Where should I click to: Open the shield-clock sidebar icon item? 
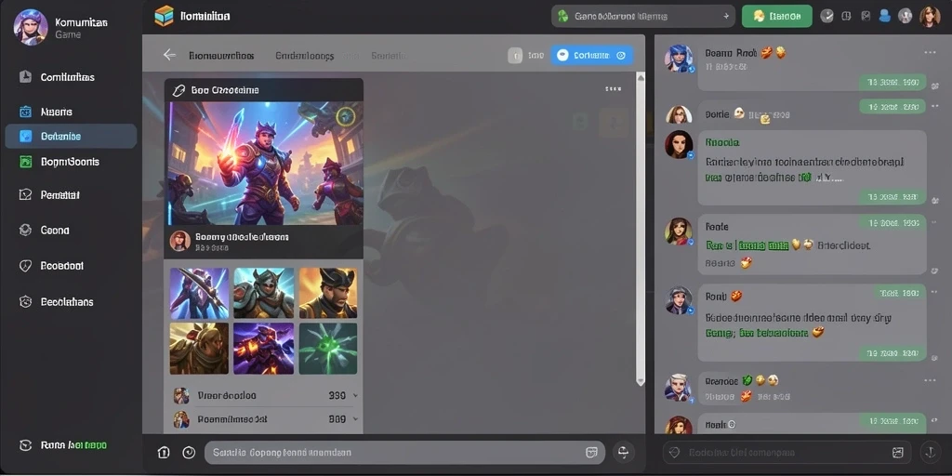(x=25, y=266)
